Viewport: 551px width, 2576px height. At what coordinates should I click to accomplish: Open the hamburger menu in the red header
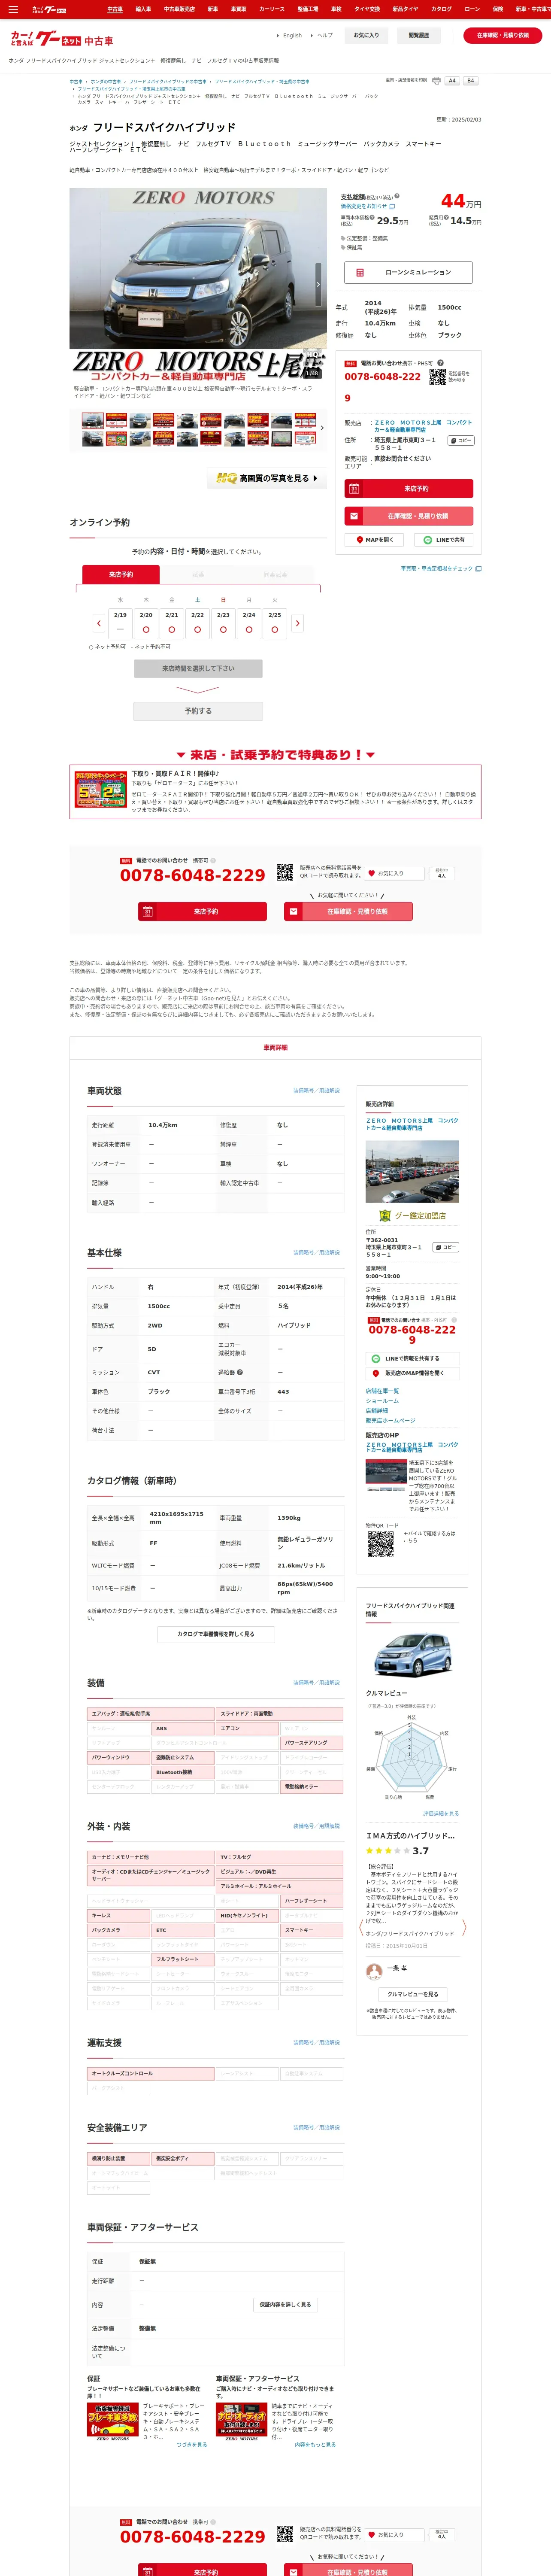[x=13, y=9]
